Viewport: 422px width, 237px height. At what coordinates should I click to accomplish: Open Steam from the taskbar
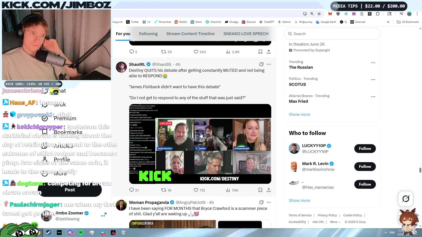click(48, 233)
